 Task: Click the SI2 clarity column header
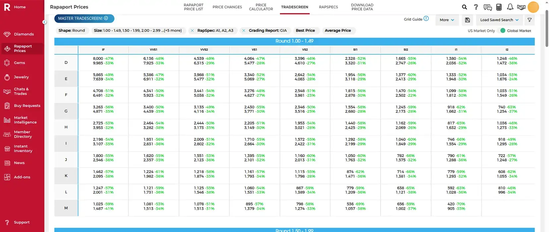(406, 50)
